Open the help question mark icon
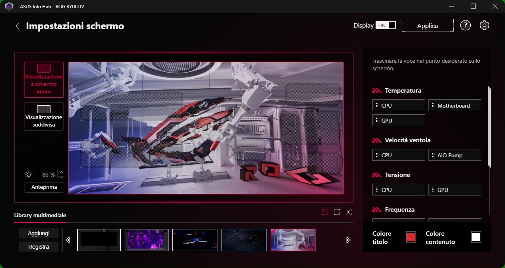This screenshot has width=505, height=268. click(x=466, y=26)
